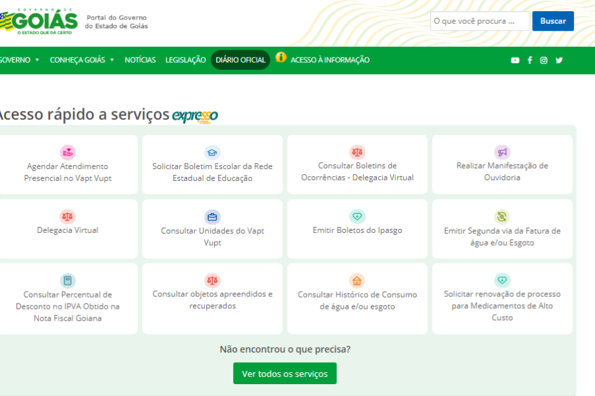The image size is (595, 396).
Task: Open Solicitar renovação de processo Medicamentos
Action: pyautogui.click(x=502, y=306)
